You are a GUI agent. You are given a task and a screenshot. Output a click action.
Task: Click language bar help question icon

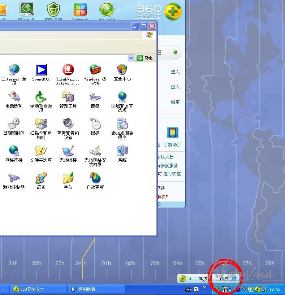(196, 289)
